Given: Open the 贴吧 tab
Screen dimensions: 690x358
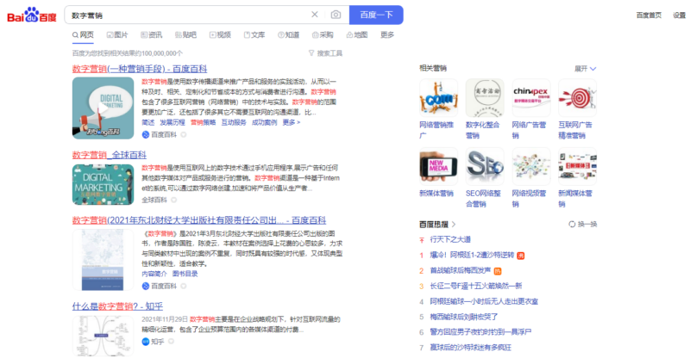Looking at the screenshot, I should [185, 34].
